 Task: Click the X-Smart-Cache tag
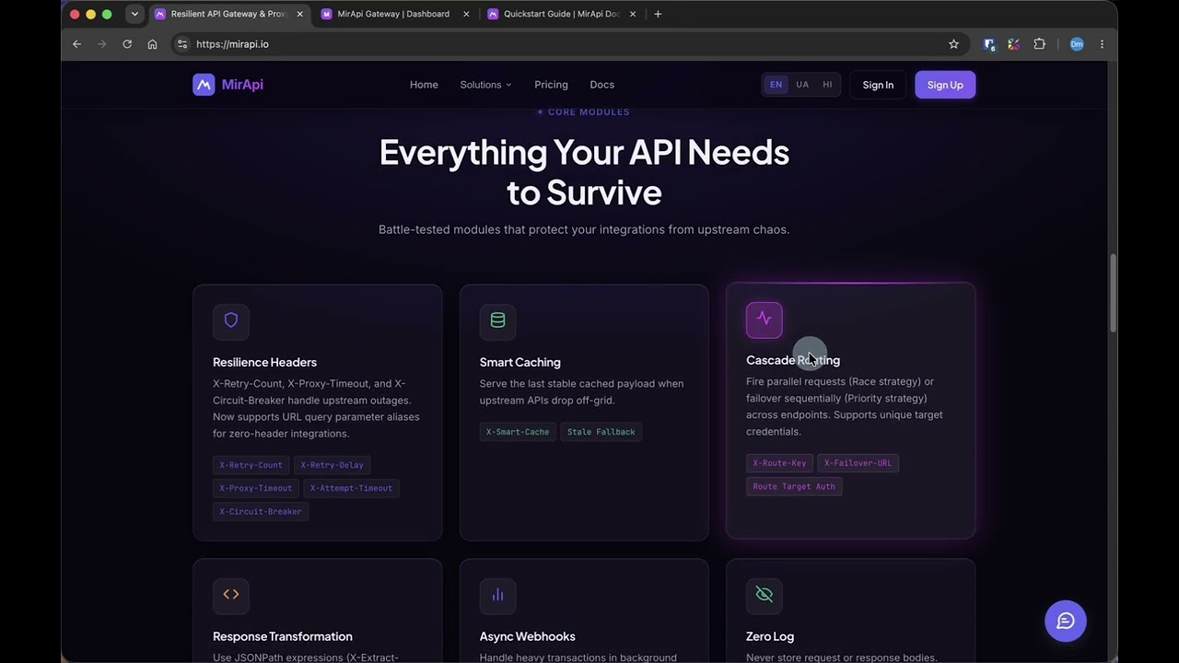pyautogui.click(x=518, y=432)
